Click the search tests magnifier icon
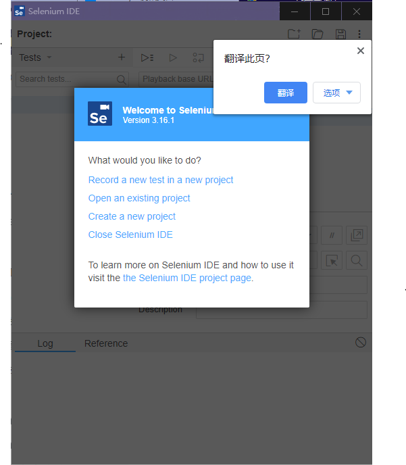This screenshot has width=406, height=465. (121, 80)
